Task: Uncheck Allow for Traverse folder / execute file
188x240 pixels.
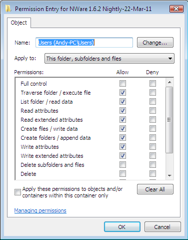Action: pyautogui.click(x=122, y=93)
